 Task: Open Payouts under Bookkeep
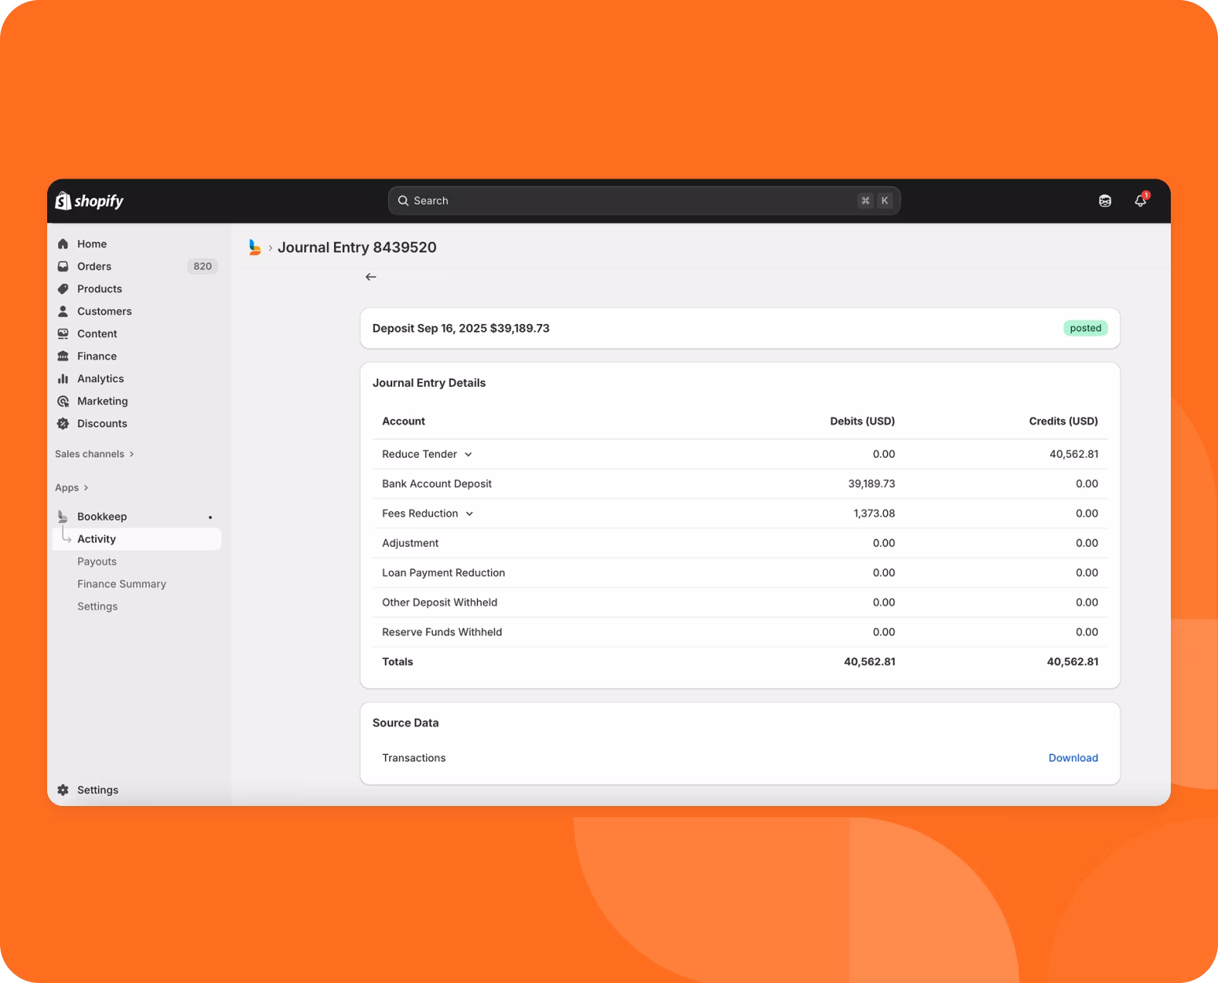[97, 561]
